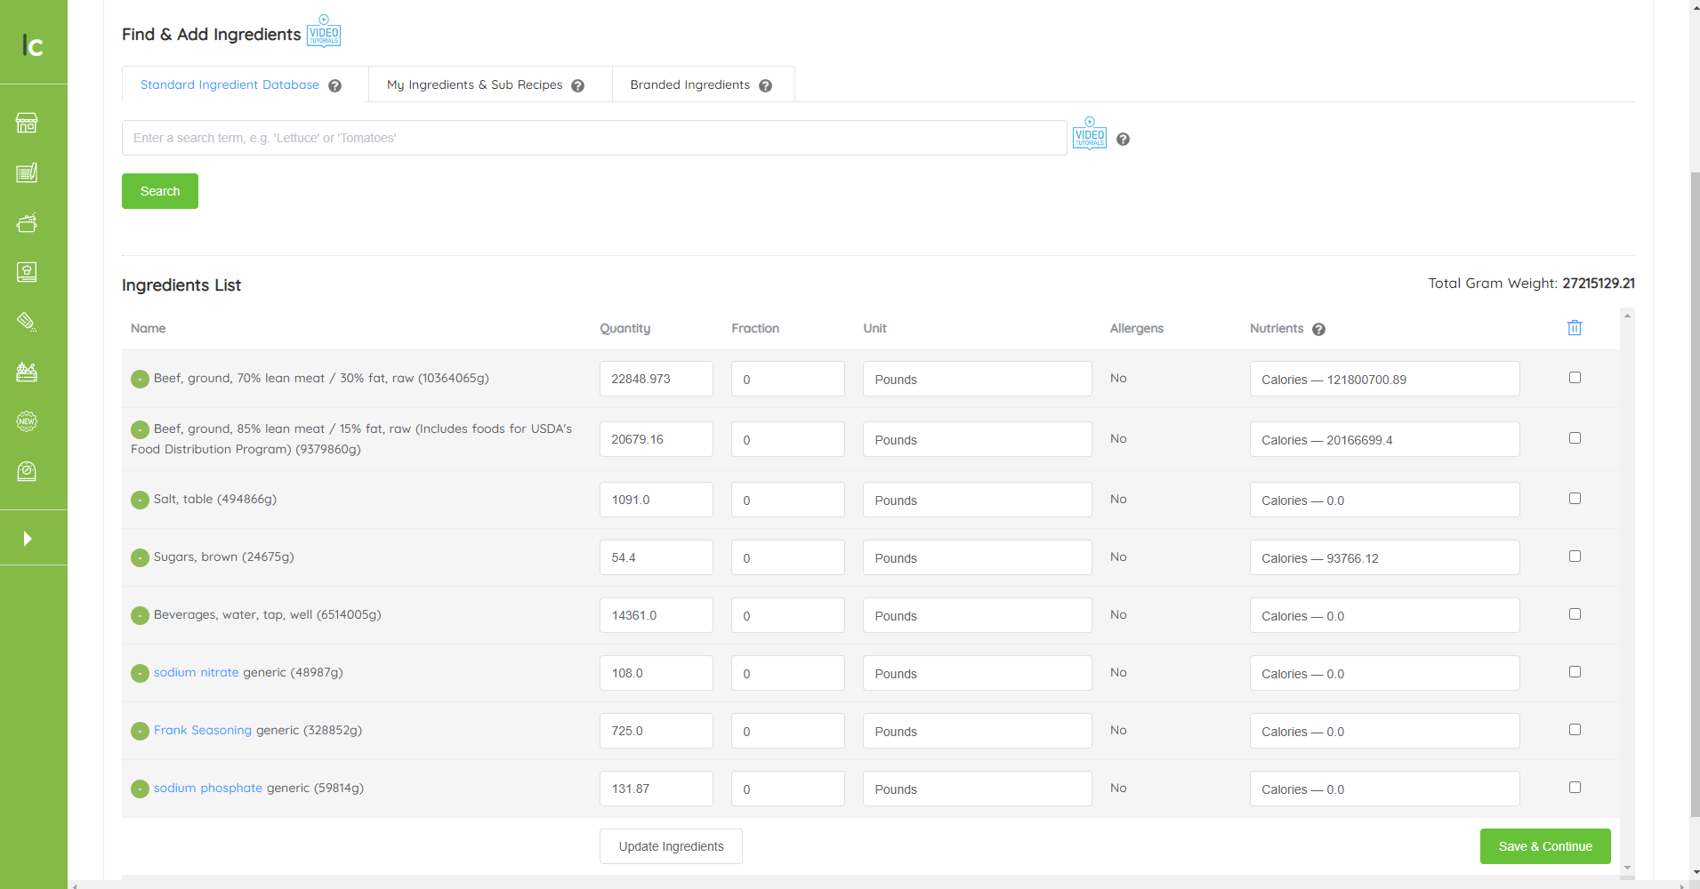Change the Pounds unit for sodium nitrate
Viewport: 1700px width, 889px height.
tap(976, 673)
